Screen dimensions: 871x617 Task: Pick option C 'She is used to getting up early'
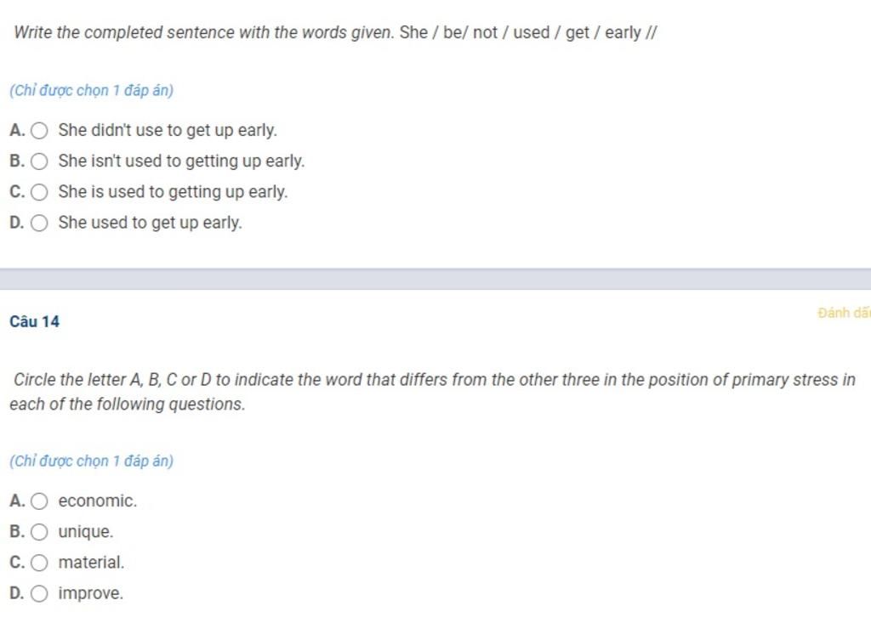point(39,192)
